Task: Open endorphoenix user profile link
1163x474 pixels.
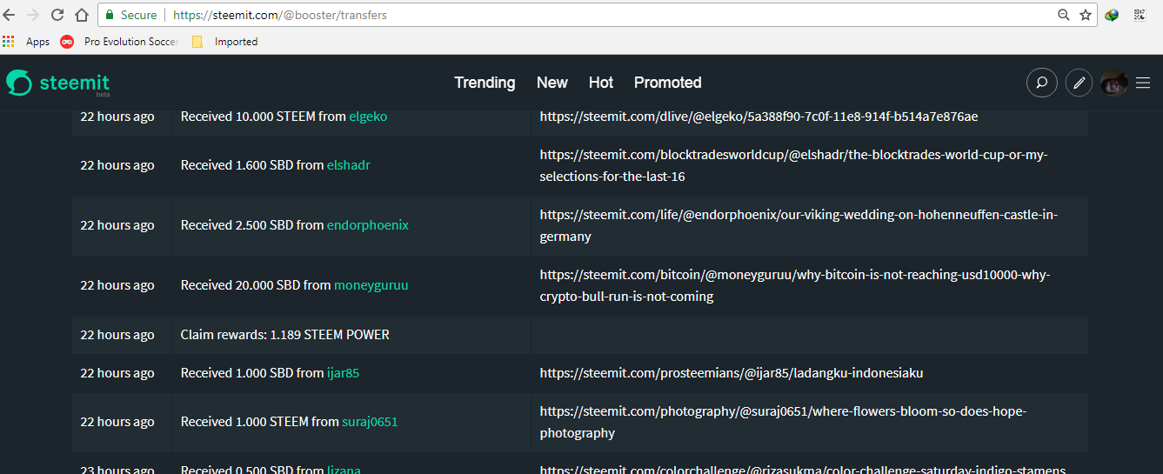Action: [368, 225]
